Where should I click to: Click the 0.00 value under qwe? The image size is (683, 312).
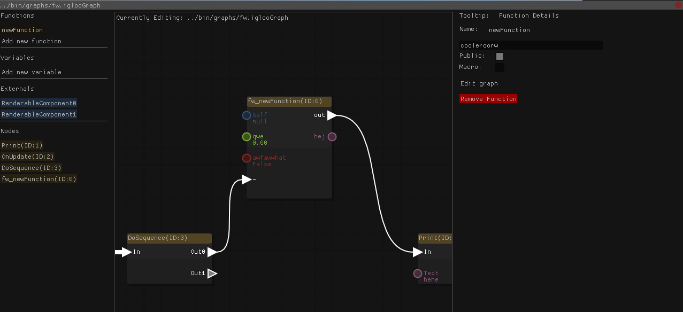260,143
